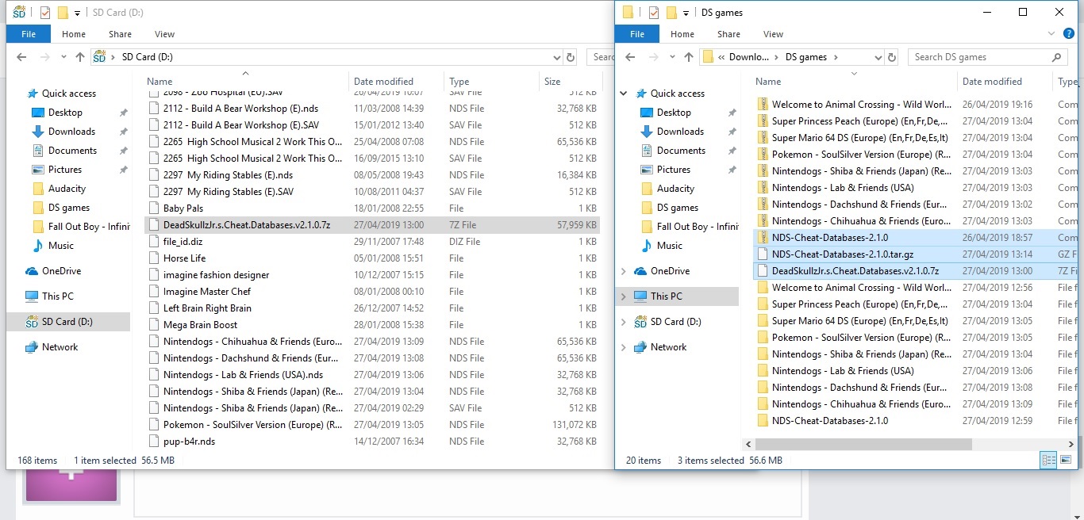Select Documents in SD Card window sidebar
The image size is (1084, 520).
(x=72, y=151)
